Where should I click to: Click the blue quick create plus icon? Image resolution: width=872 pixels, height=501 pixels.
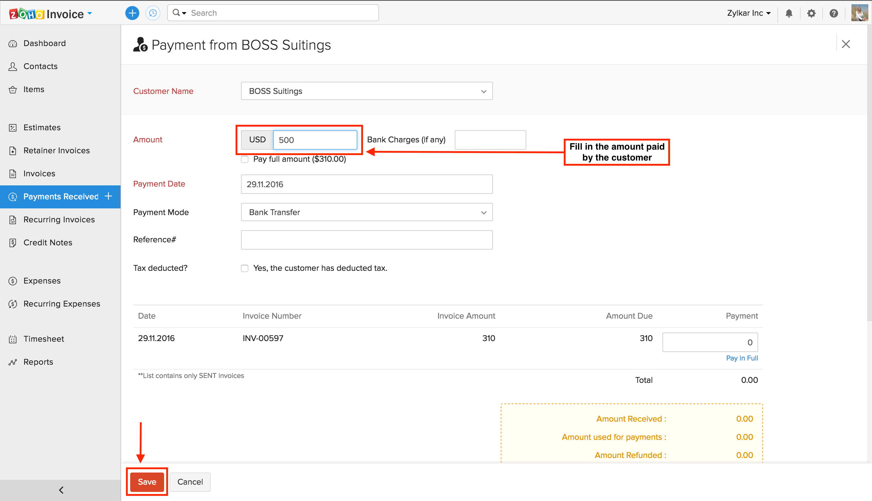point(132,13)
